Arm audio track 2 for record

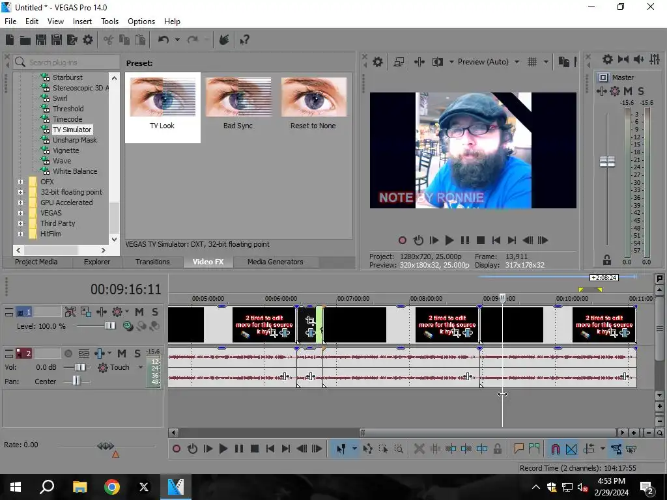(x=68, y=354)
